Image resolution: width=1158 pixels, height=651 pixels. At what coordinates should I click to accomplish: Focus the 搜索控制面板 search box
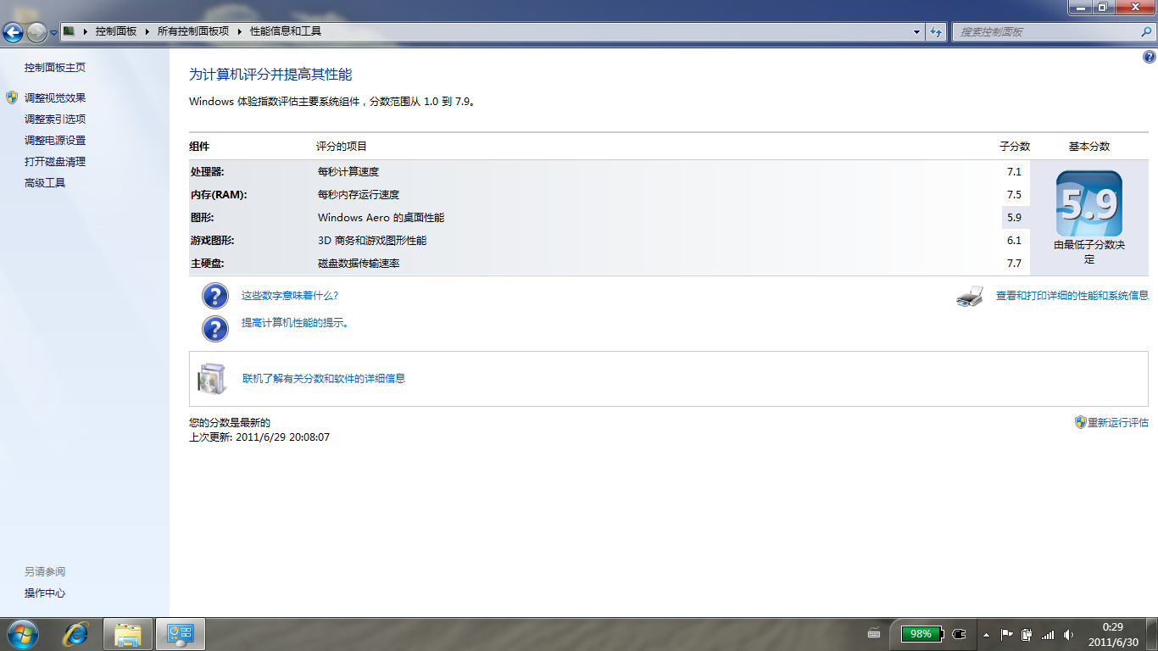[x=1044, y=32]
